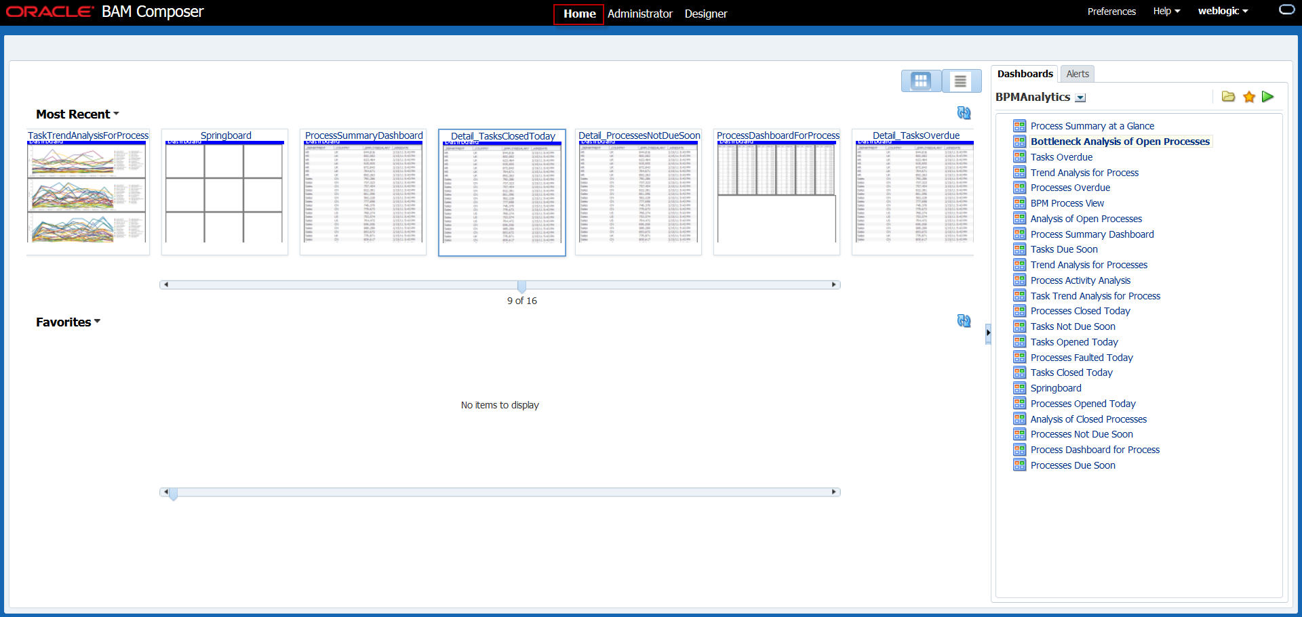Refresh the Favorites section
This screenshot has height=617, width=1302.
964,321
